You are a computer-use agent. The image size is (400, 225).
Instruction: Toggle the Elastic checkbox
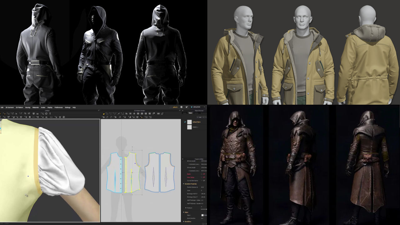(201, 174)
